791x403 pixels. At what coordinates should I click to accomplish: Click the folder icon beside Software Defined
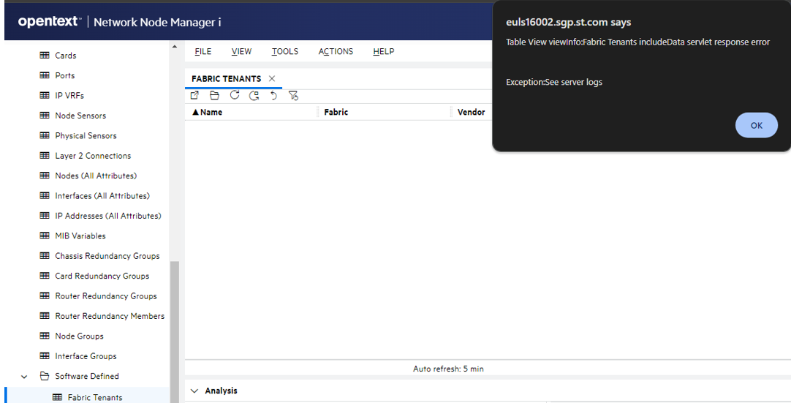45,376
